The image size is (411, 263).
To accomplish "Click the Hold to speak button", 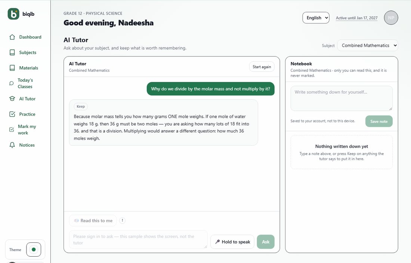I will (232, 242).
